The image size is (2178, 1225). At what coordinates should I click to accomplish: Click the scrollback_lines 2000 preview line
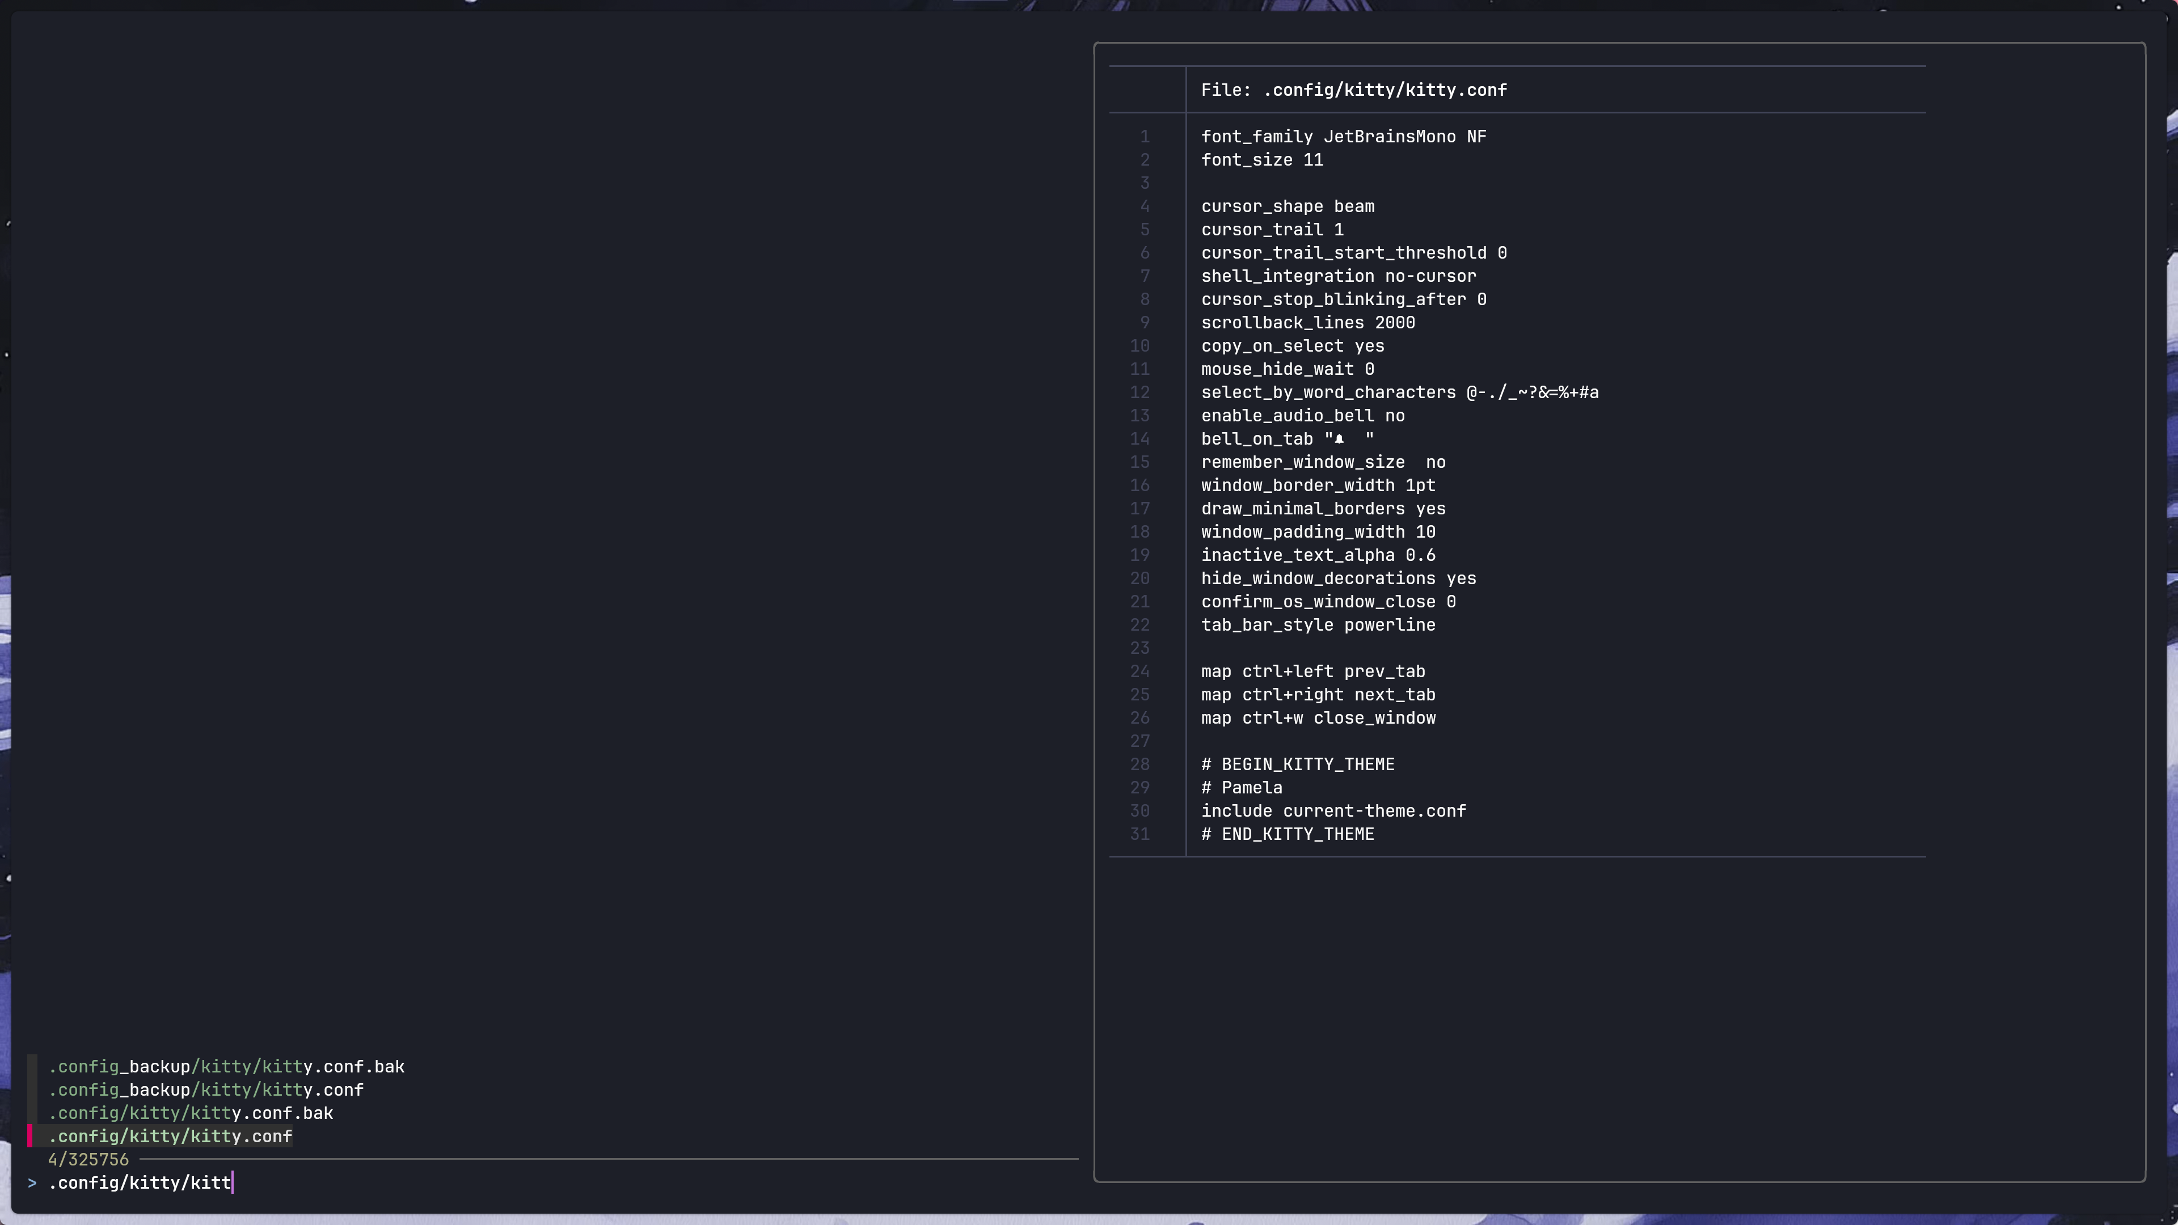(1308, 323)
